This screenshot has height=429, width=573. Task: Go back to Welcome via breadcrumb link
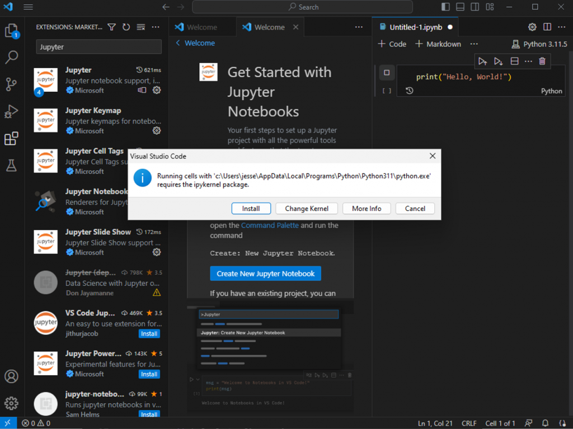point(195,43)
